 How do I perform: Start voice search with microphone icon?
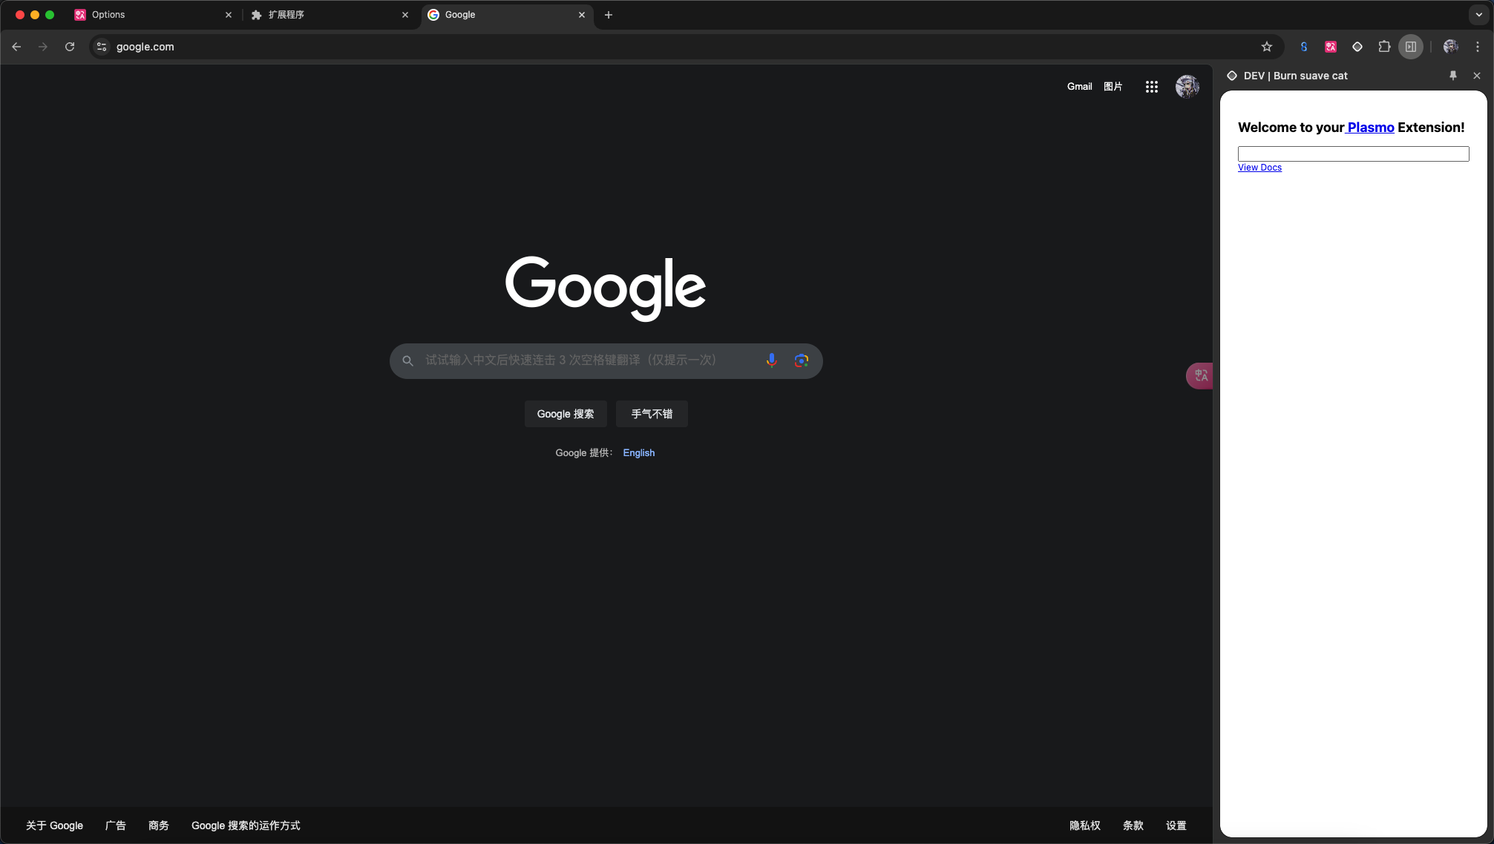pos(772,360)
